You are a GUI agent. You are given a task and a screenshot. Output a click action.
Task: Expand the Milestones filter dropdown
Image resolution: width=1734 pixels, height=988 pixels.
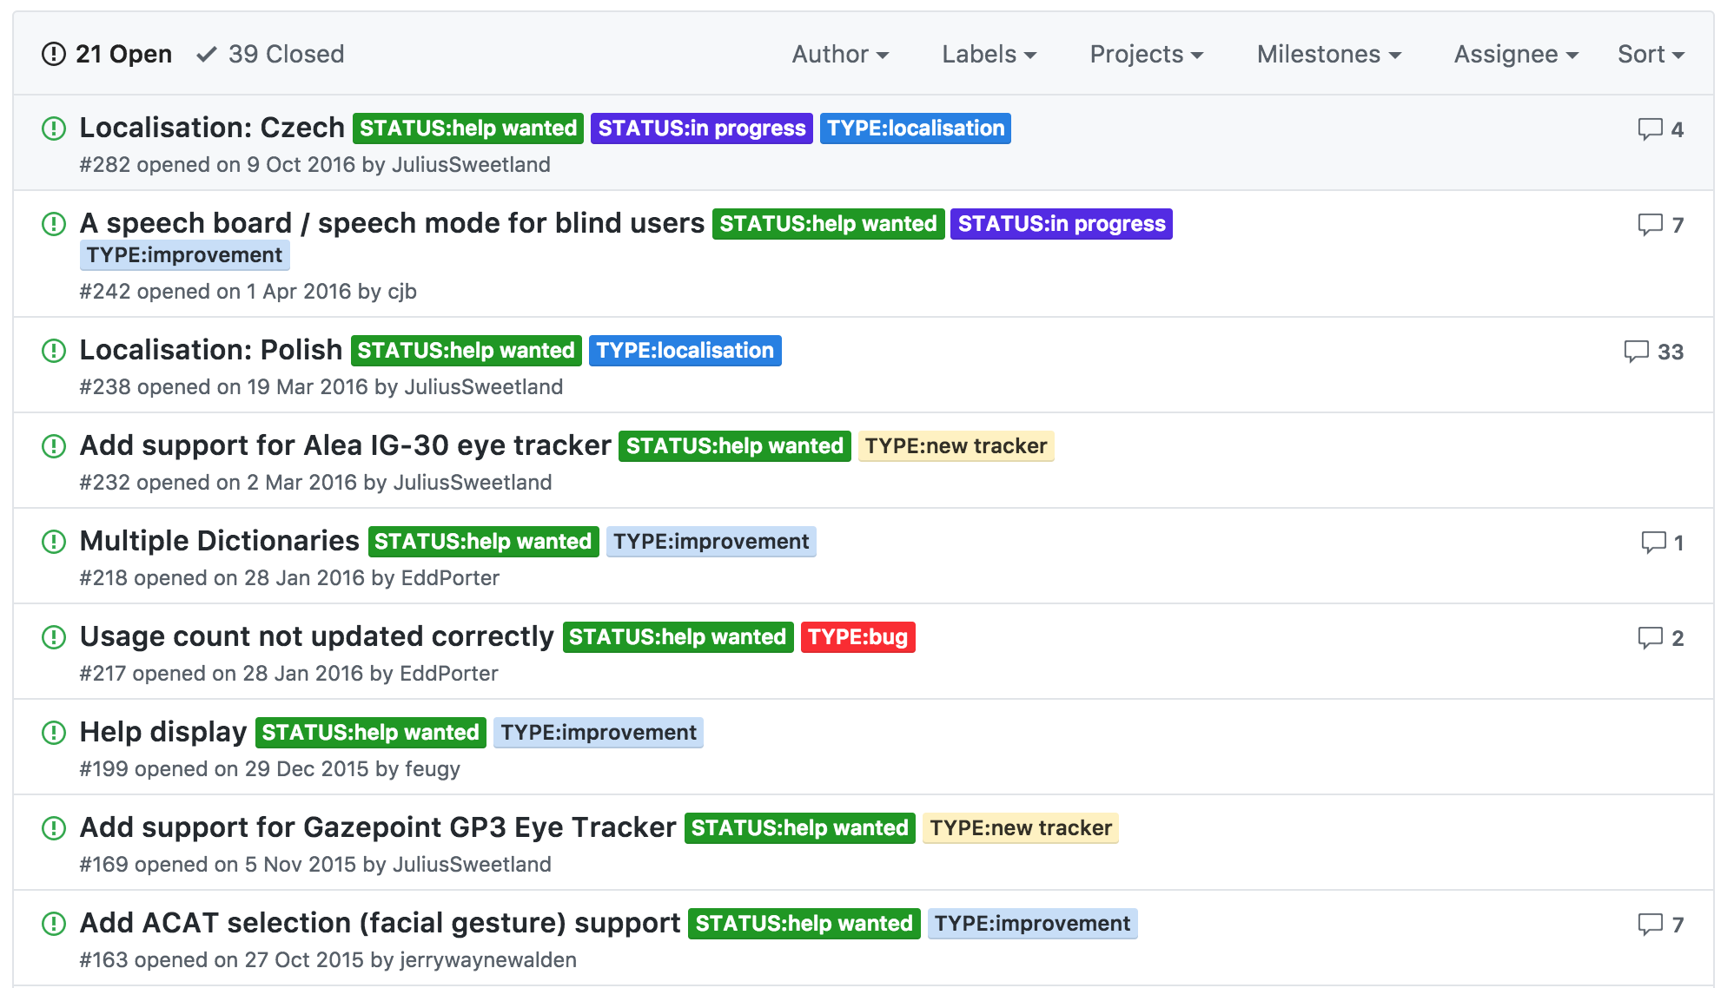[1328, 54]
